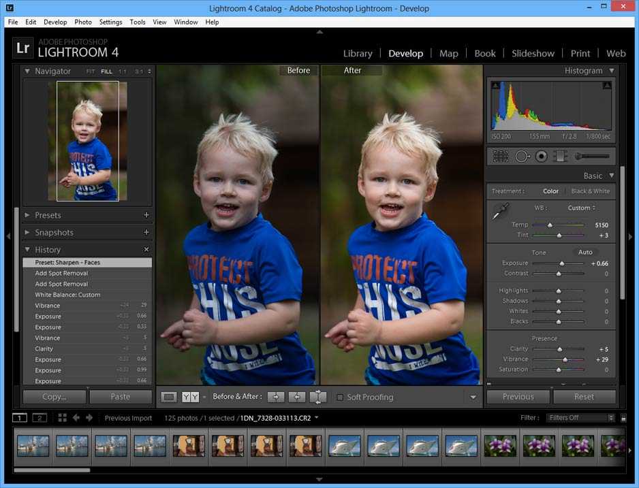The height and width of the screenshot is (488, 639).
Task: Toggle highlight clipping indicator in histogram
Action: coord(607,85)
